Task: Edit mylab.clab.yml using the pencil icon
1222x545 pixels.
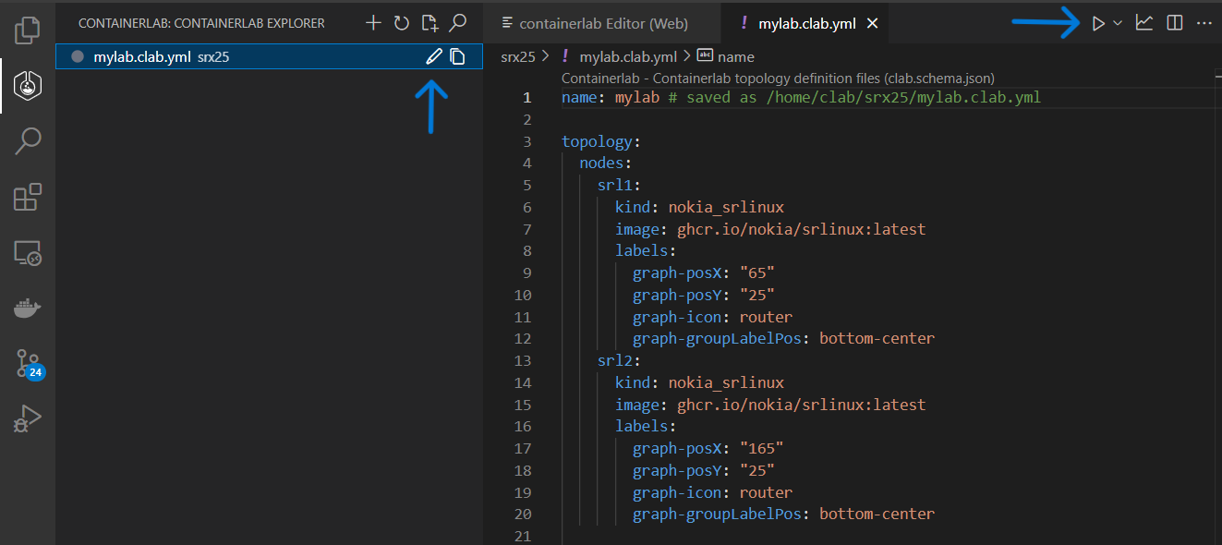Action: [433, 57]
